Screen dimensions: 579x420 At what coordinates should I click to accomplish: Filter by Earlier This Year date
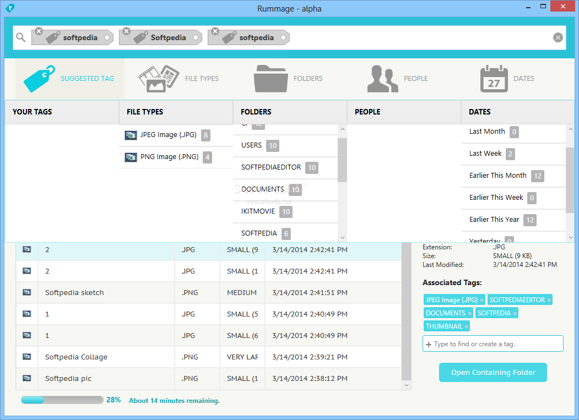coord(513,220)
